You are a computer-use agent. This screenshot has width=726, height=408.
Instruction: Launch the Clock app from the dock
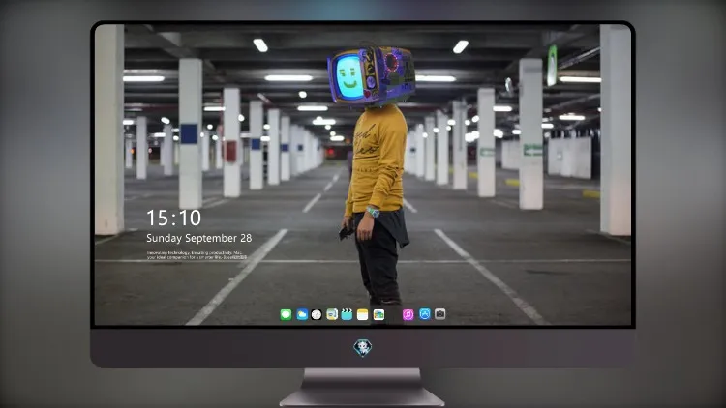click(317, 314)
